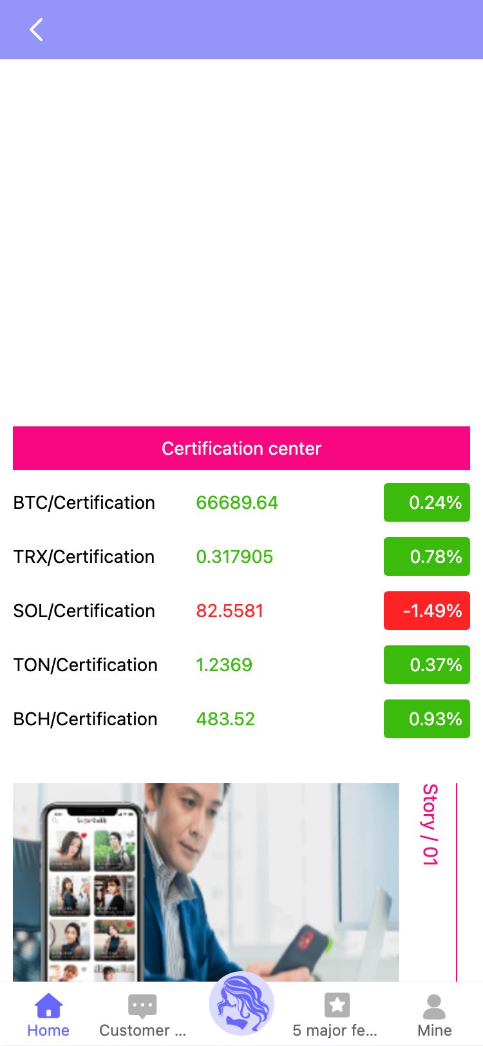Open the Certification center banner
The height and width of the screenshot is (1046, 483).
(241, 448)
